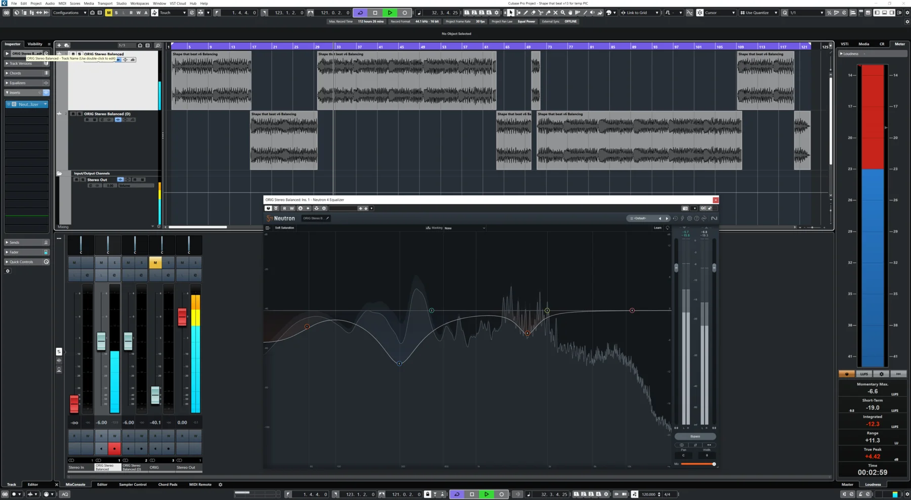Click Add Track plus button above track list
The image size is (911, 500).
(x=59, y=46)
